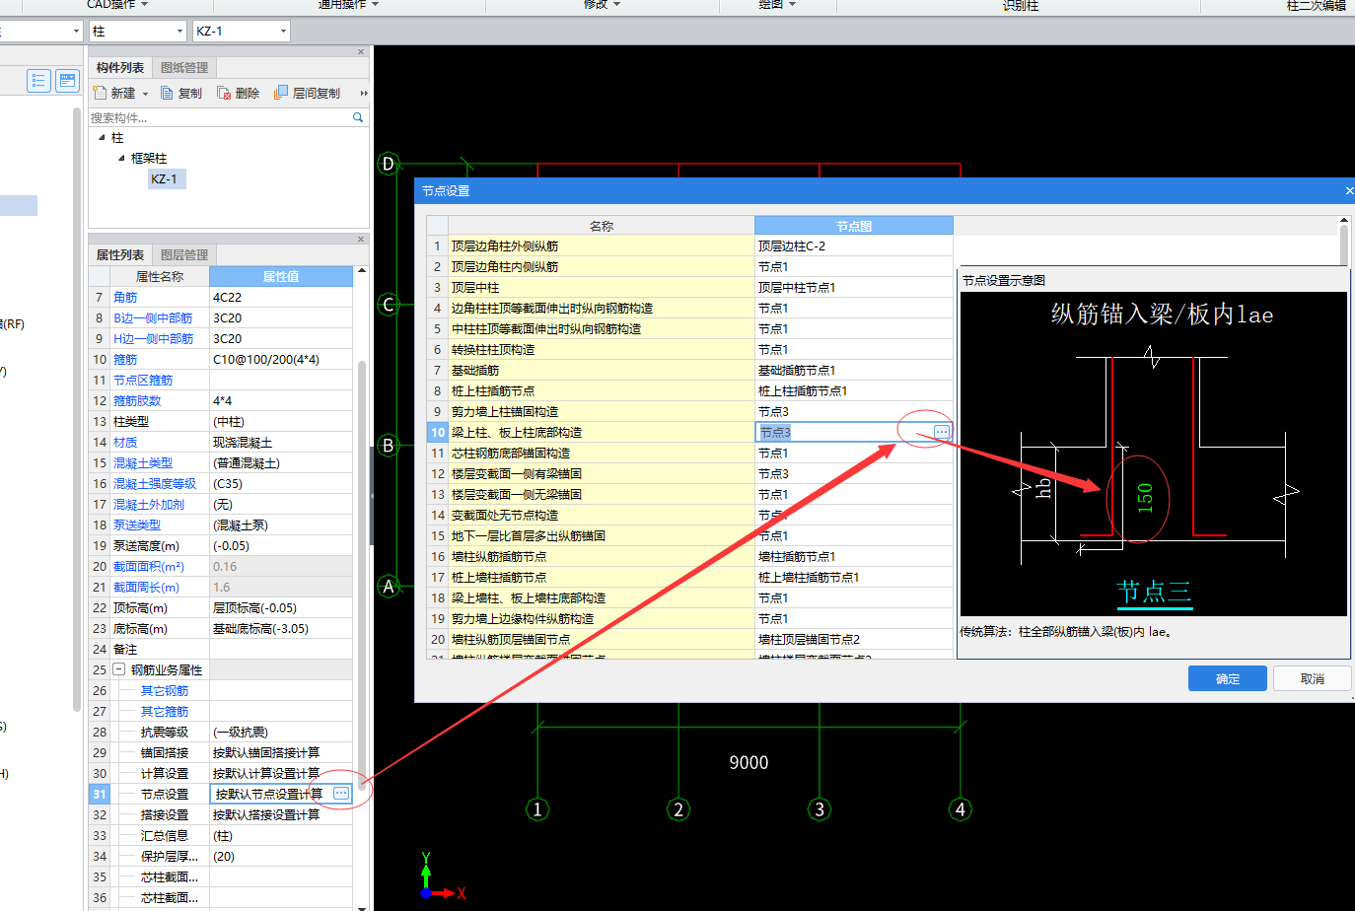The height and width of the screenshot is (911, 1355).
Task: Click grid axis bubble 1
Action: (x=537, y=809)
